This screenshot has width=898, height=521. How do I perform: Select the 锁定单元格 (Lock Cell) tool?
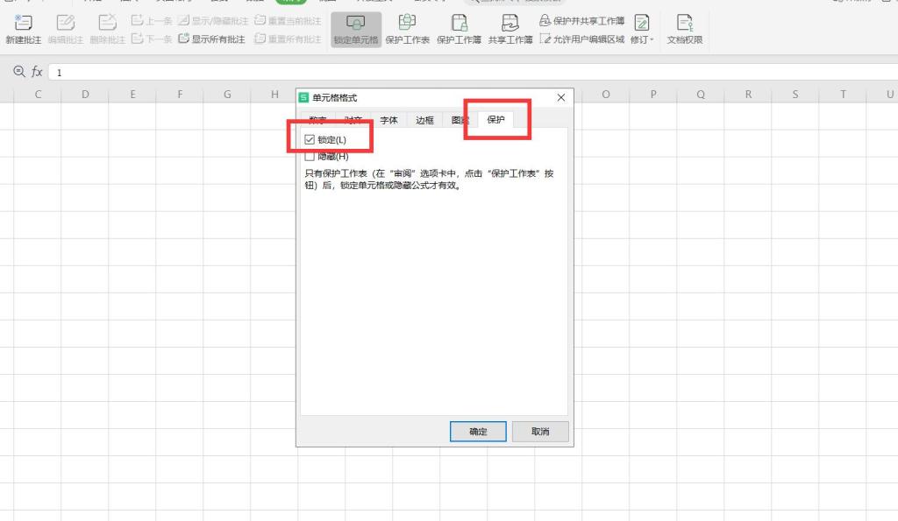tap(356, 28)
